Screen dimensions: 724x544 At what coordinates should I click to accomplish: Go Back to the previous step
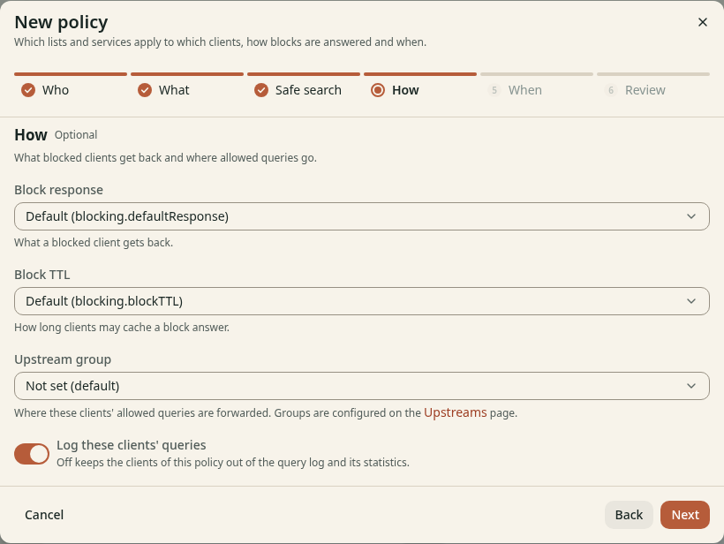(x=629, y=515)
